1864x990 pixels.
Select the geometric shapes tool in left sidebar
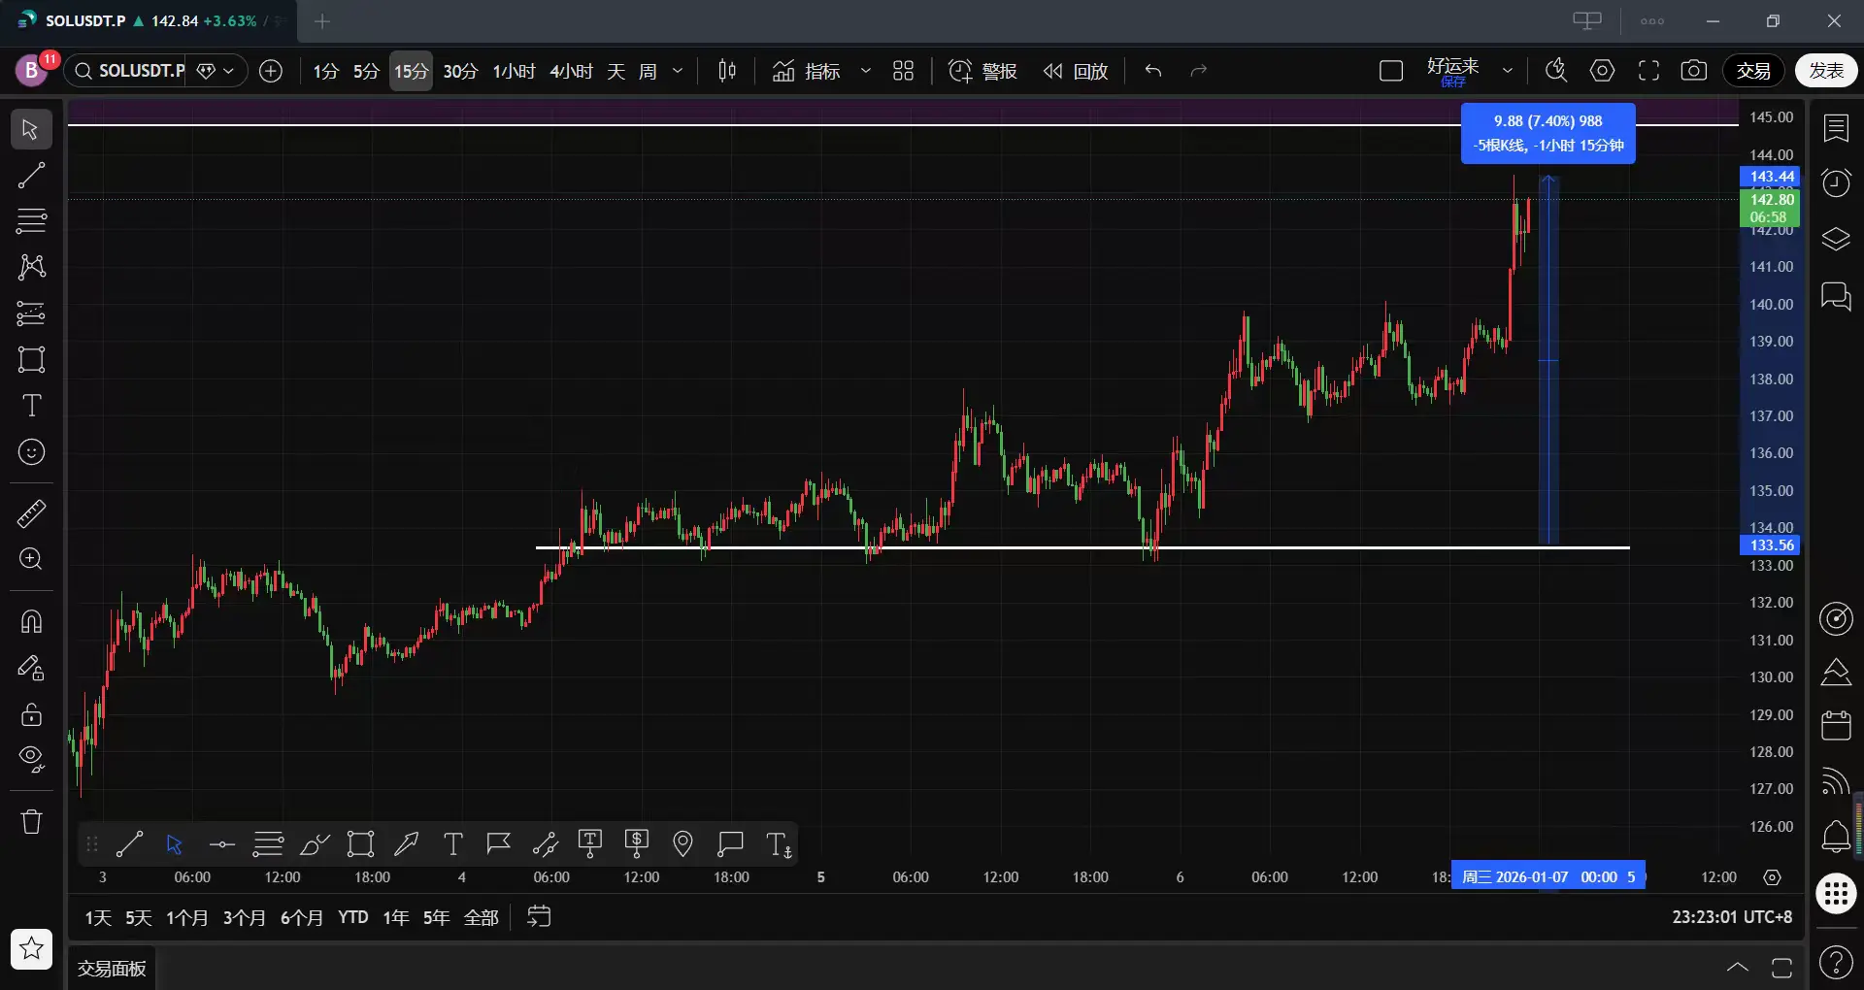(x=31, y=359)
